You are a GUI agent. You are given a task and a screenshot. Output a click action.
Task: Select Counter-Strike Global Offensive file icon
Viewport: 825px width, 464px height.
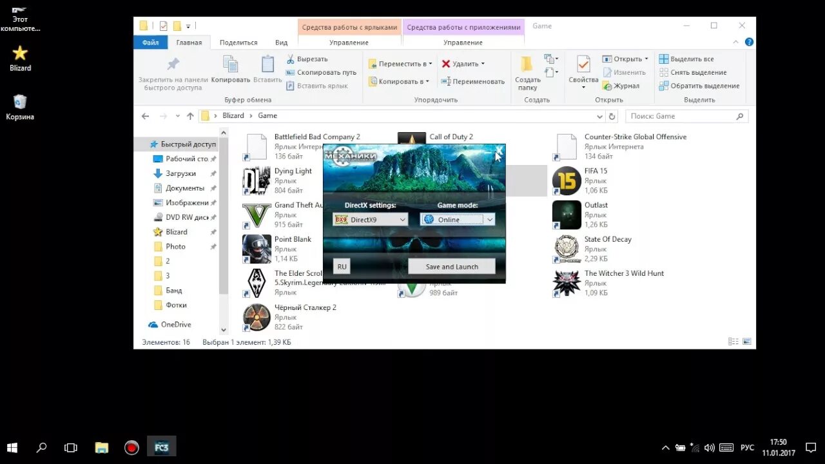[x=567, y=147]
